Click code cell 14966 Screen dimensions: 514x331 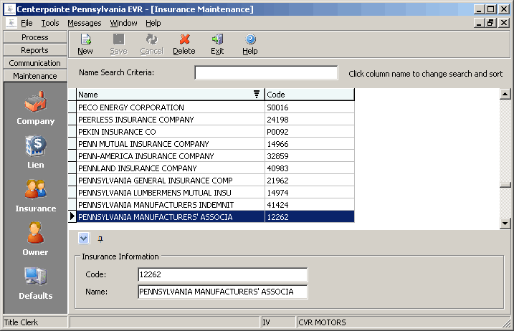pos(310,143)
